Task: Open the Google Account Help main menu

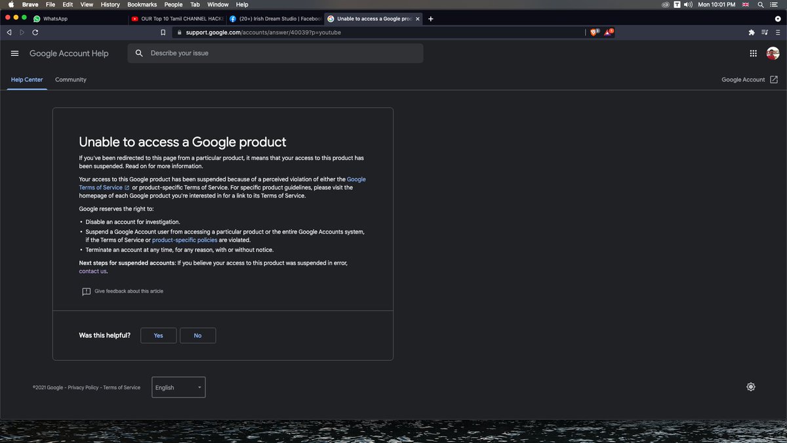Action: [15, 53]
